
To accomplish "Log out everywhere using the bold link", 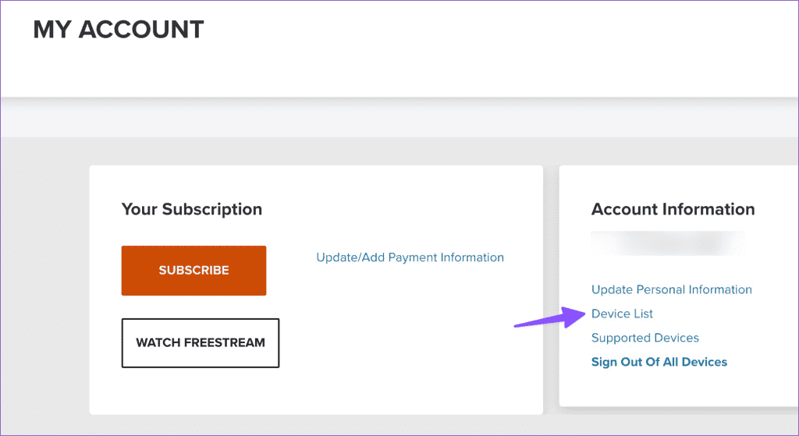I will 659,362.
